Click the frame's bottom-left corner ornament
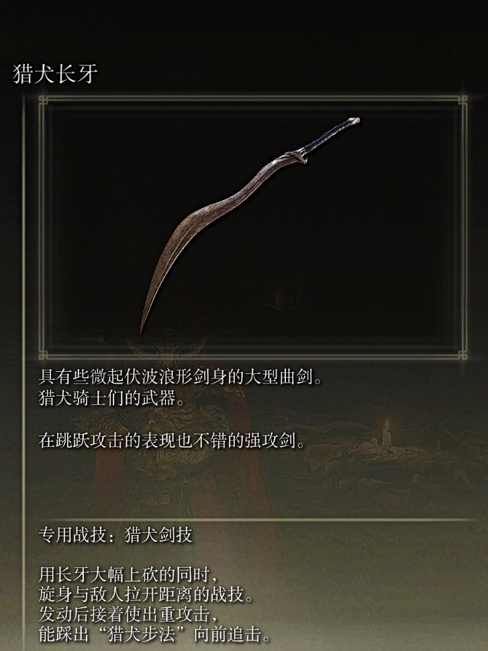The image size is (488, 651). pyautogui.click(x=43, y=355)
